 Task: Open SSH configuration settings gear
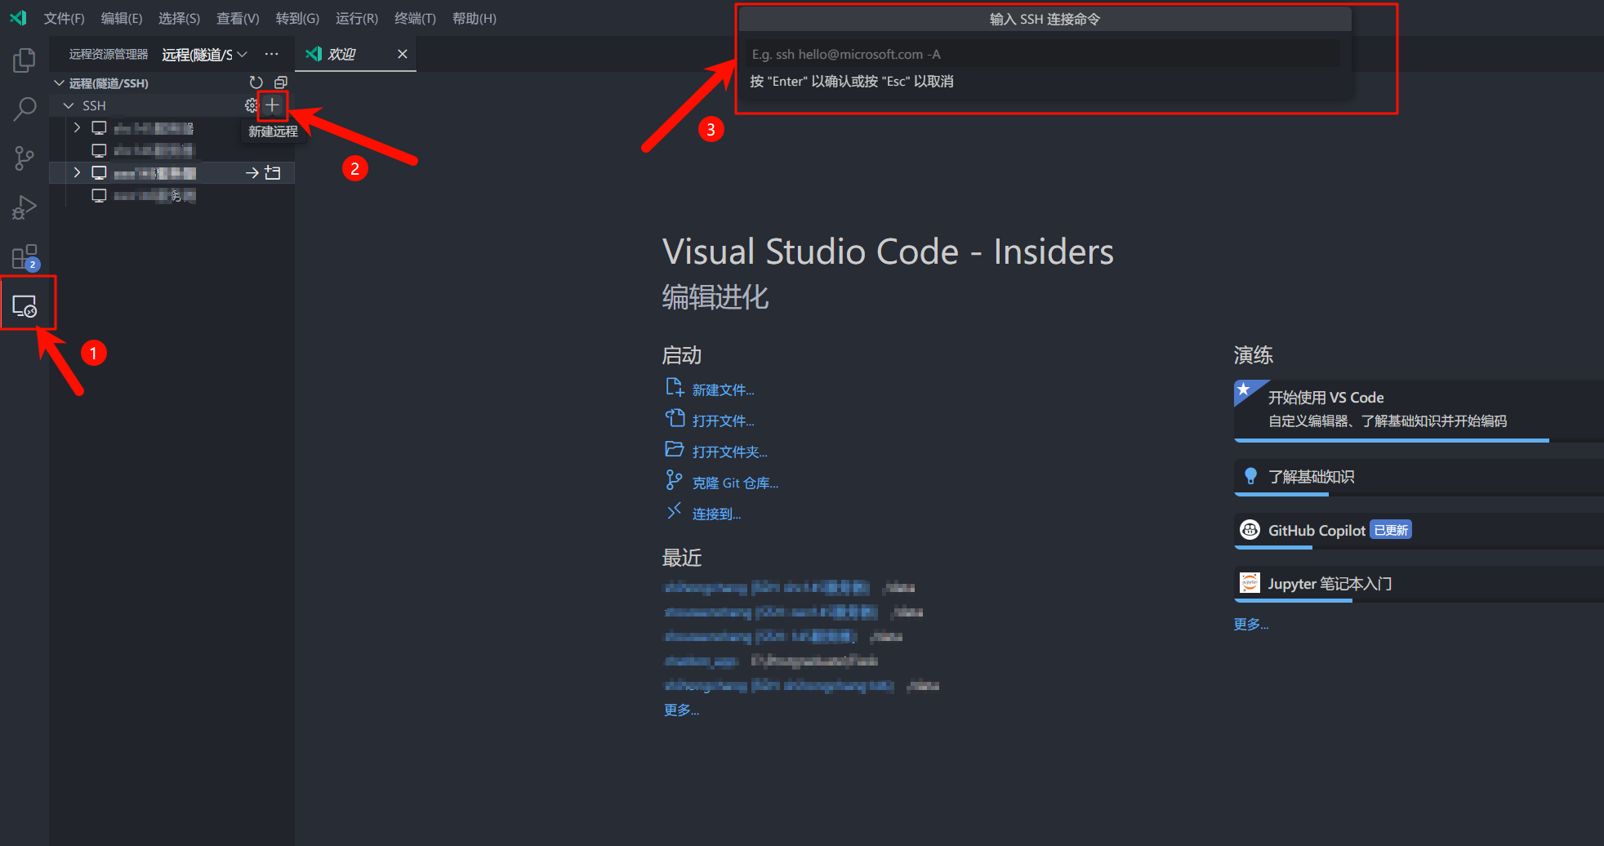coord(252,105)
